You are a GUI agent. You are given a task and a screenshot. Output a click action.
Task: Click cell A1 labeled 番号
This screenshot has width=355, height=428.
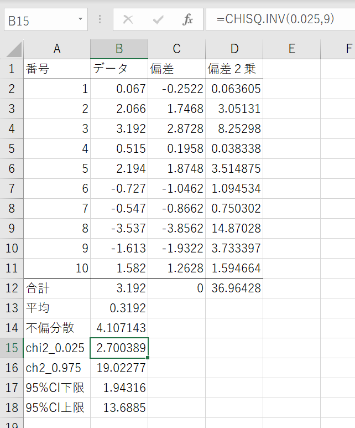click(x=57, y=69)
